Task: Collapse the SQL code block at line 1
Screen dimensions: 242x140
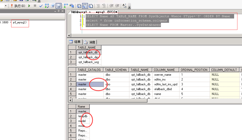Action: (83, 16)
